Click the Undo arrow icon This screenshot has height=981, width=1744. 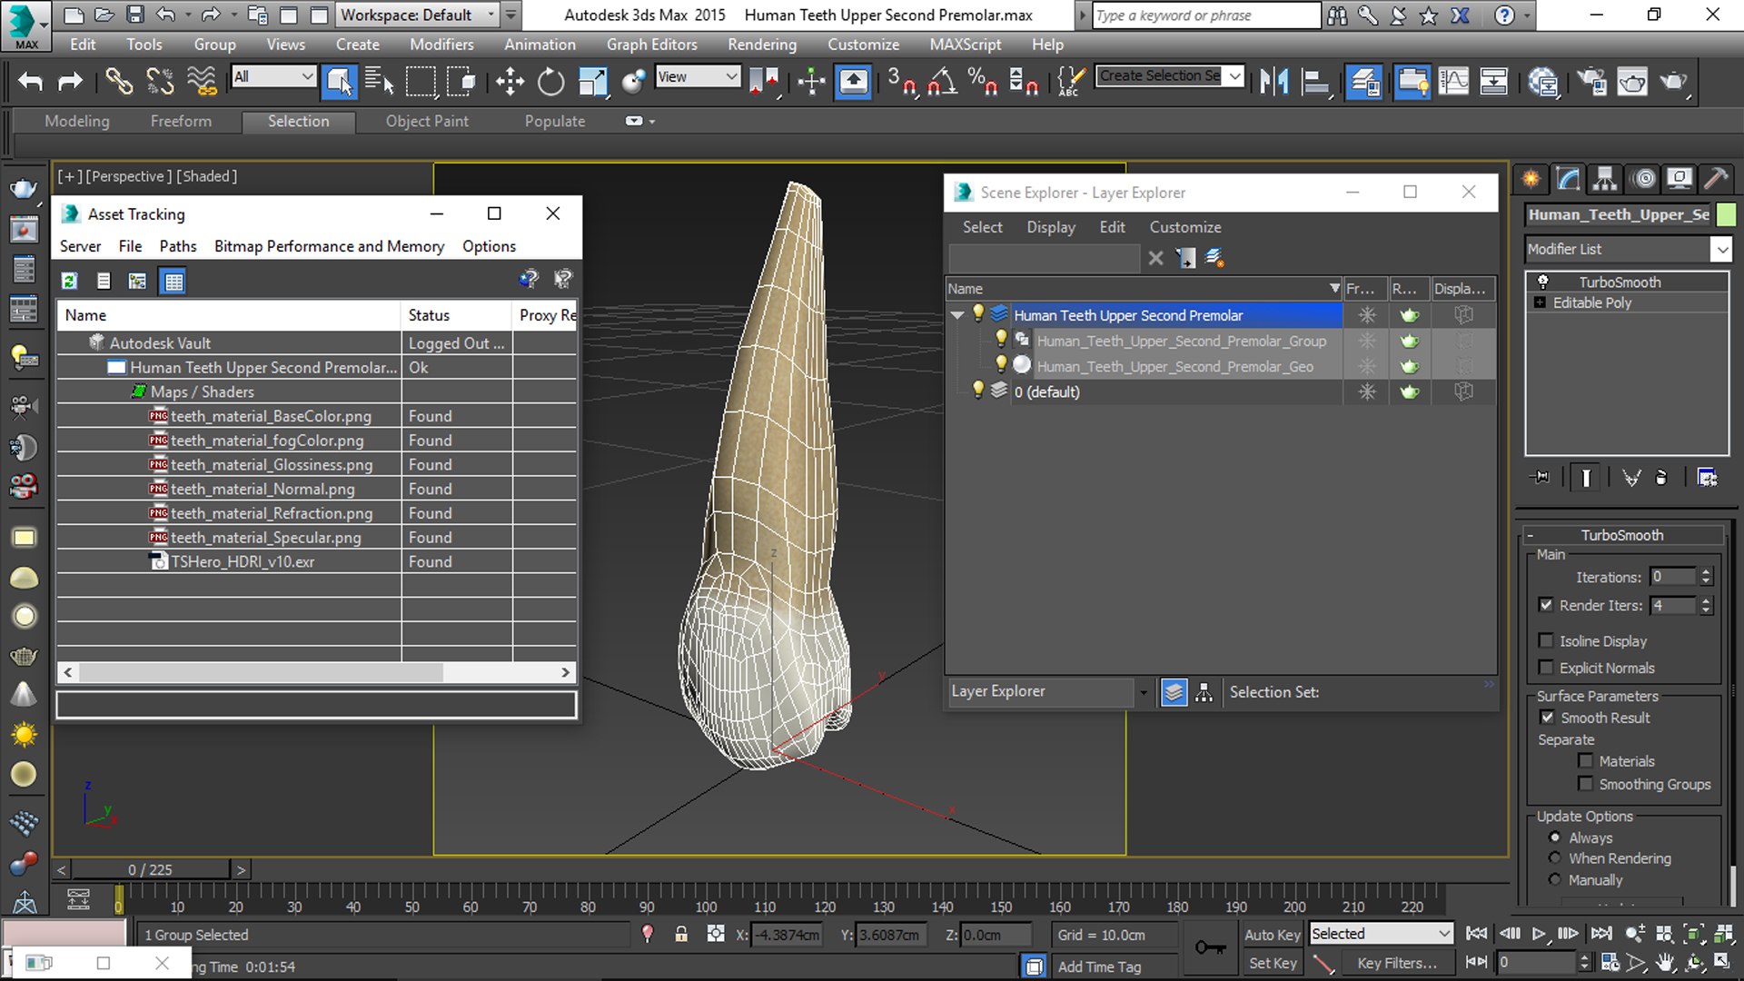pyautogui.click(x=30, y=82)
